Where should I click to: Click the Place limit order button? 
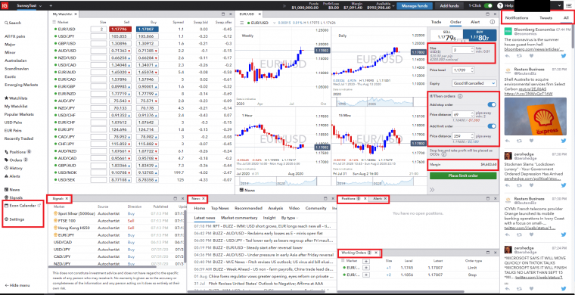point(463,176)
